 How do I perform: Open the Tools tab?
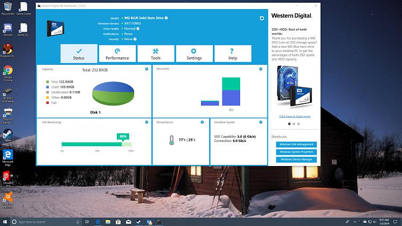click(155, 54)
